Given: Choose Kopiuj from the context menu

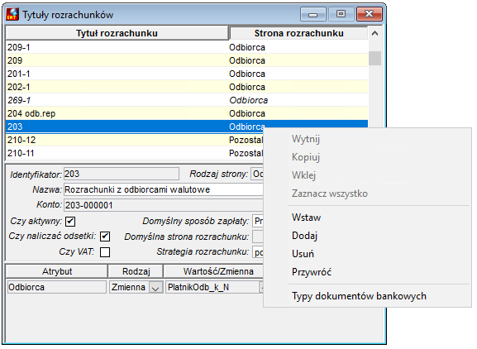Looking at the screenshot, I should pyautogui.click(x=306, y=157).
